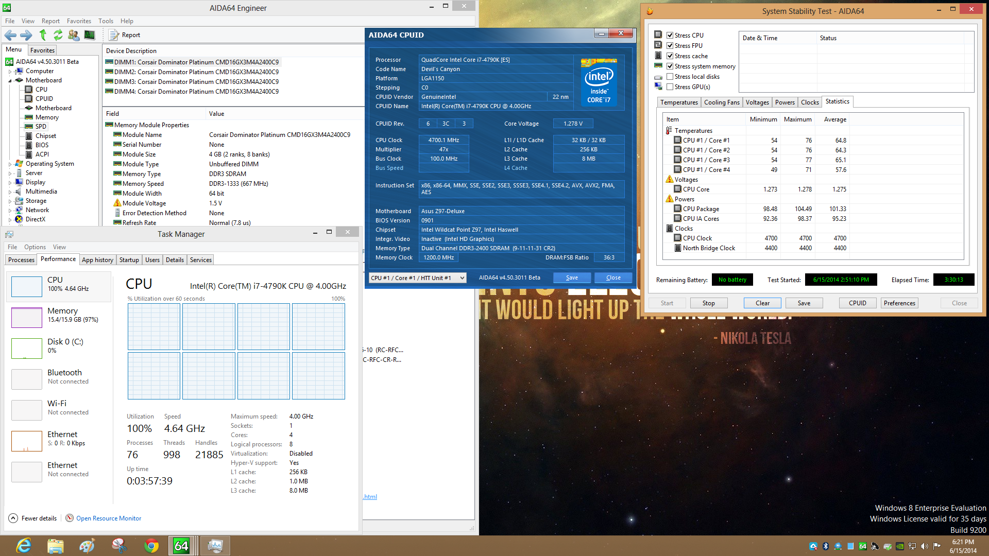Open volume control in system tray
989x556 pixels.
(x=925, y=546)
